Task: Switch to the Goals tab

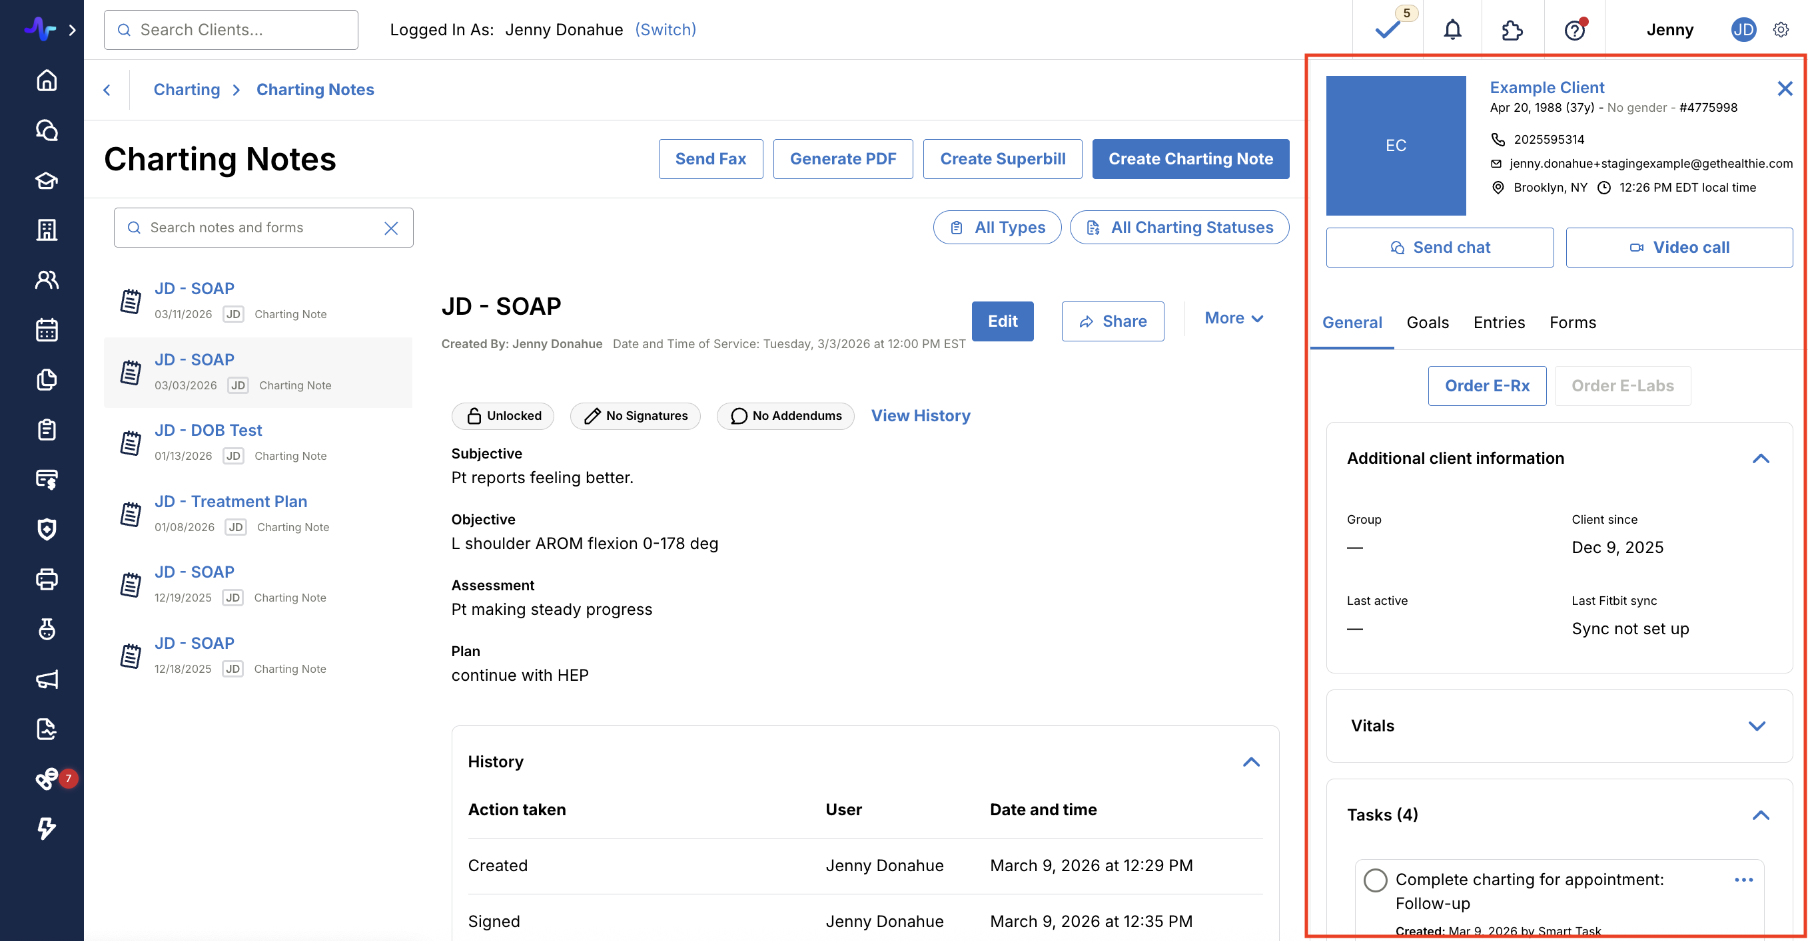Action: (1427, 323)
